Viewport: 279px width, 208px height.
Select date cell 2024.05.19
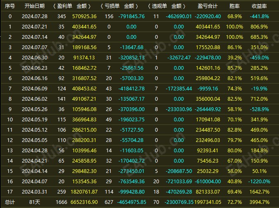point(35,120)
